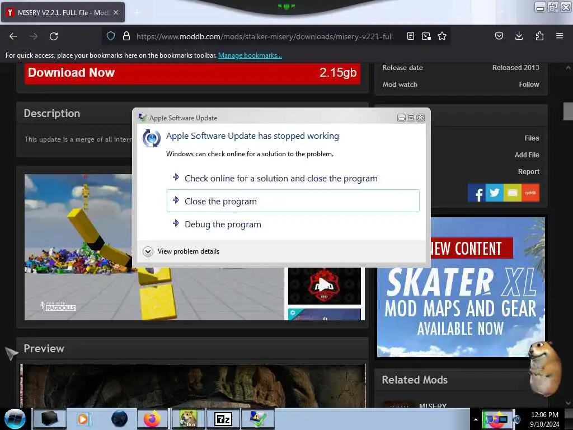Image resolution: width=573 pixels, height=430 pixels.
Task: Go back with the browser back arrow
Action: [13, 36]
